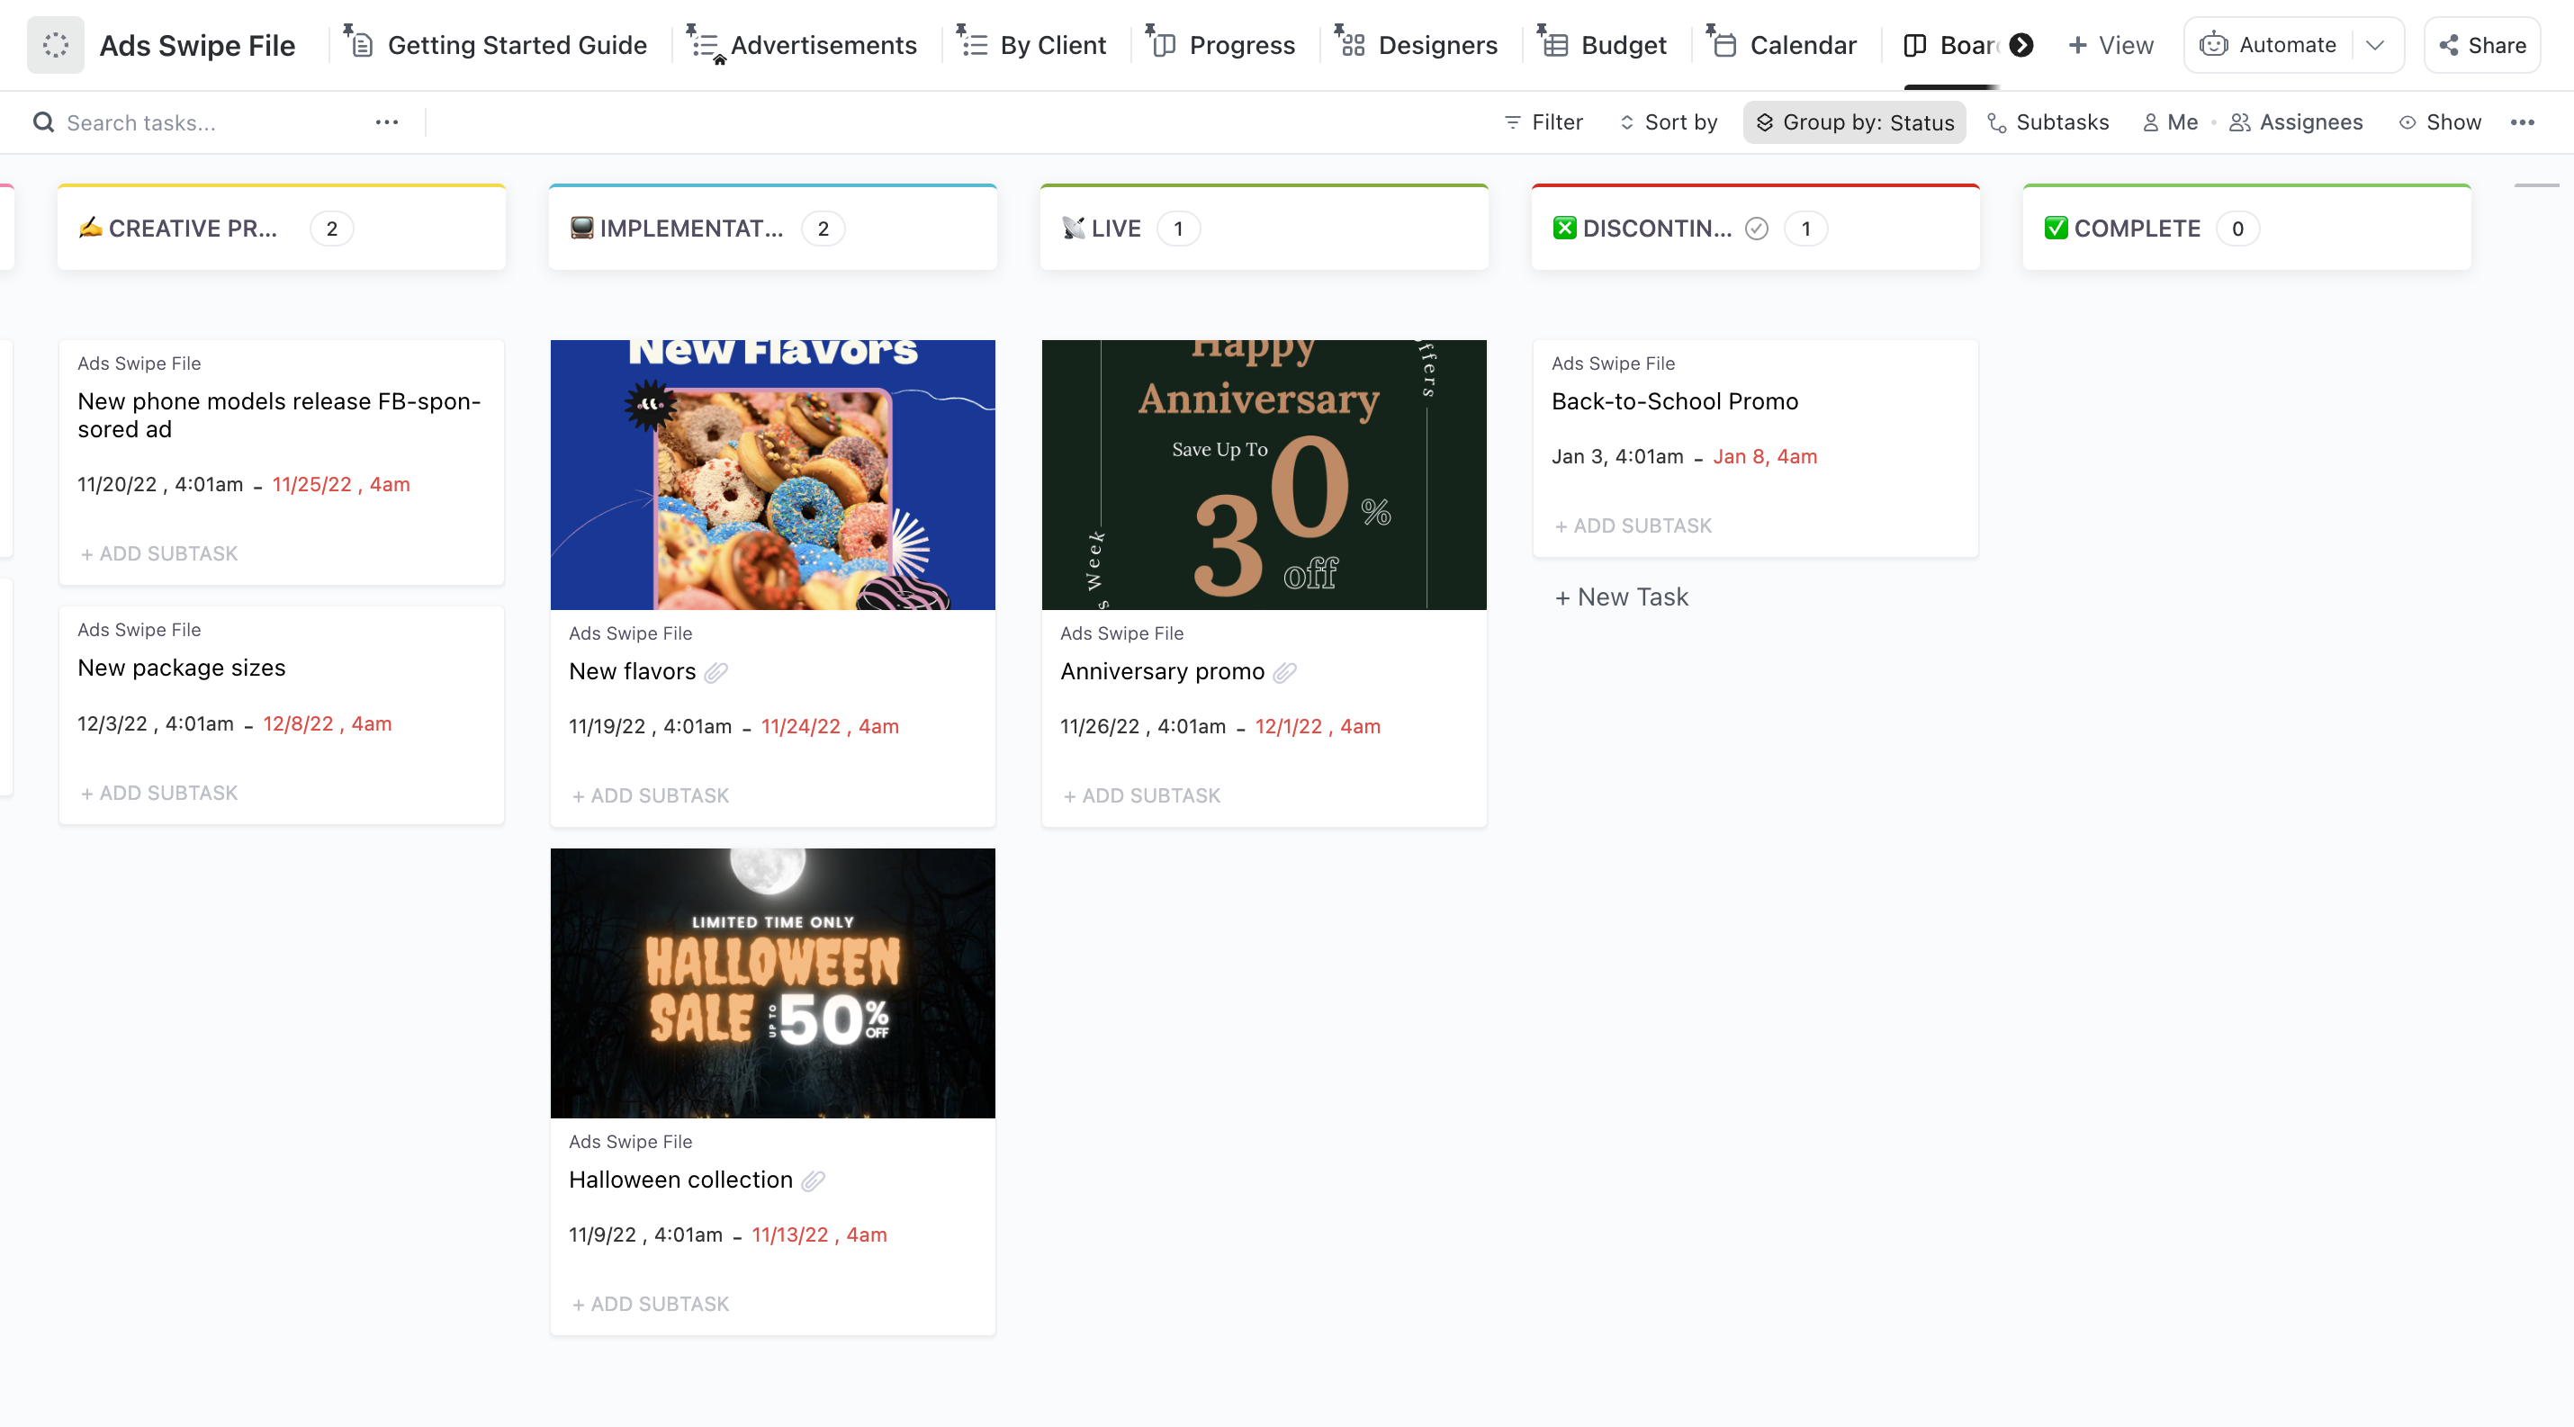Image resolution: width=2574 pixels, height=1427 pixels.
Task: Toggle the Me filter
Action: coord(2170,121)
